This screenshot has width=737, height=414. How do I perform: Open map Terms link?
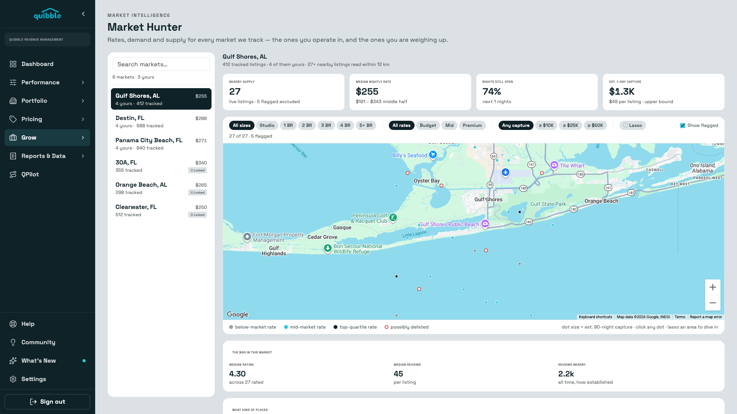(x=680, y=317)
